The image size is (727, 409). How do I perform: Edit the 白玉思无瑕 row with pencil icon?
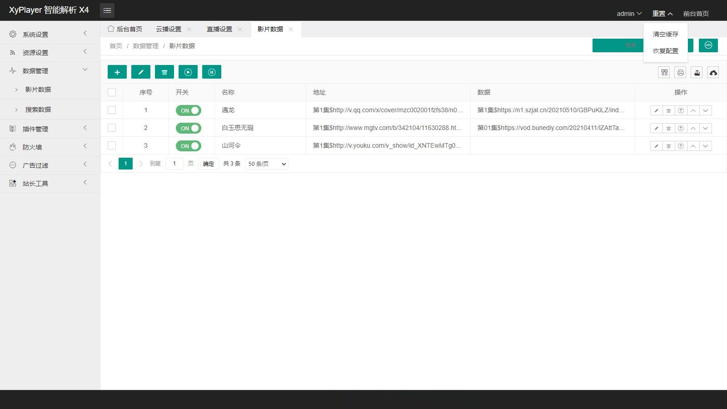pos(656,128)
